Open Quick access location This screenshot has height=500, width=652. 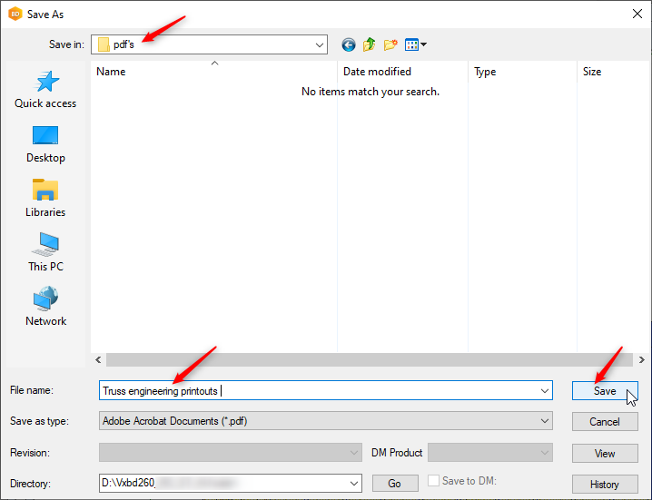click(45, 89)
